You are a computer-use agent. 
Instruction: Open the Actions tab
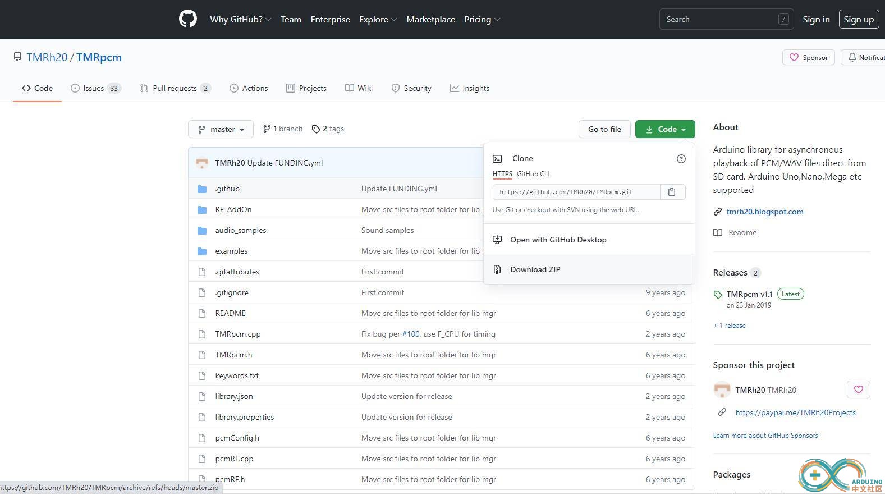click(x=249, y=88)
